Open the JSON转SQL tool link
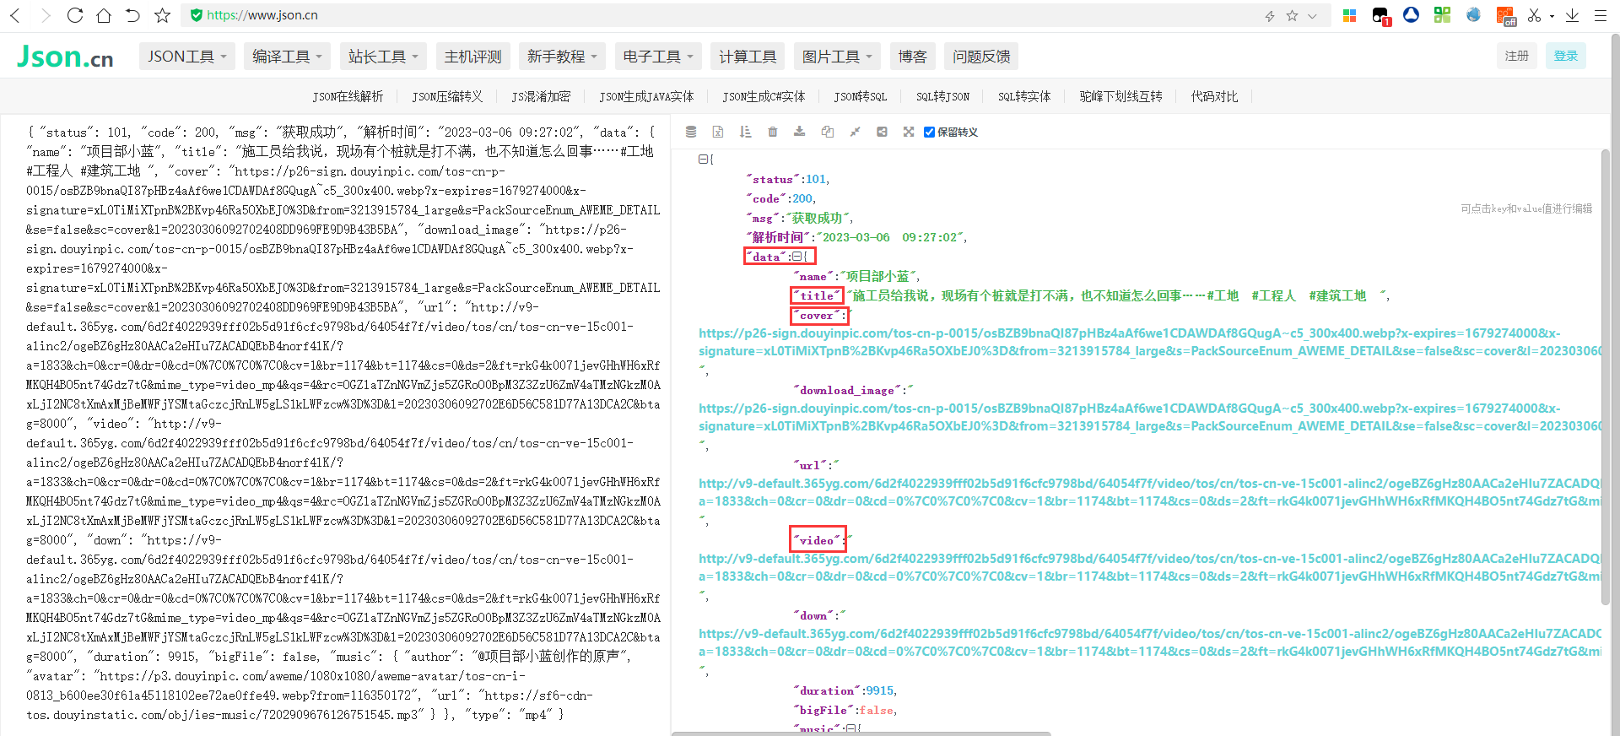 (x=861, y=96)
